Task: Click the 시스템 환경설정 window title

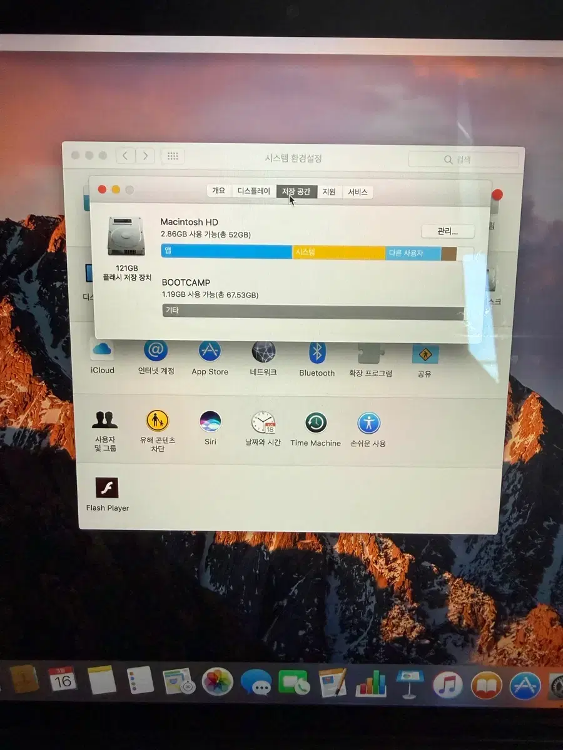Action: pos(293,159)
